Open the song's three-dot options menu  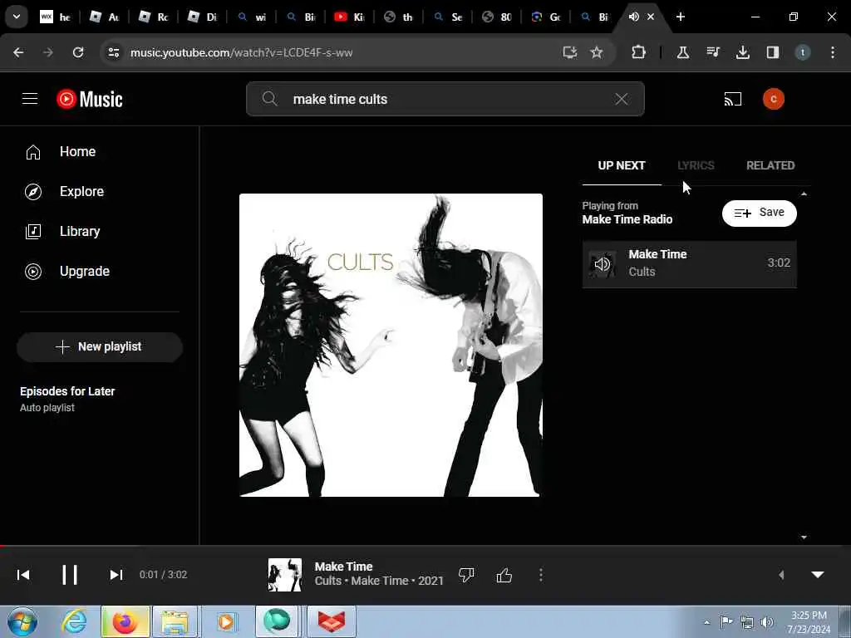click(540, 575)
